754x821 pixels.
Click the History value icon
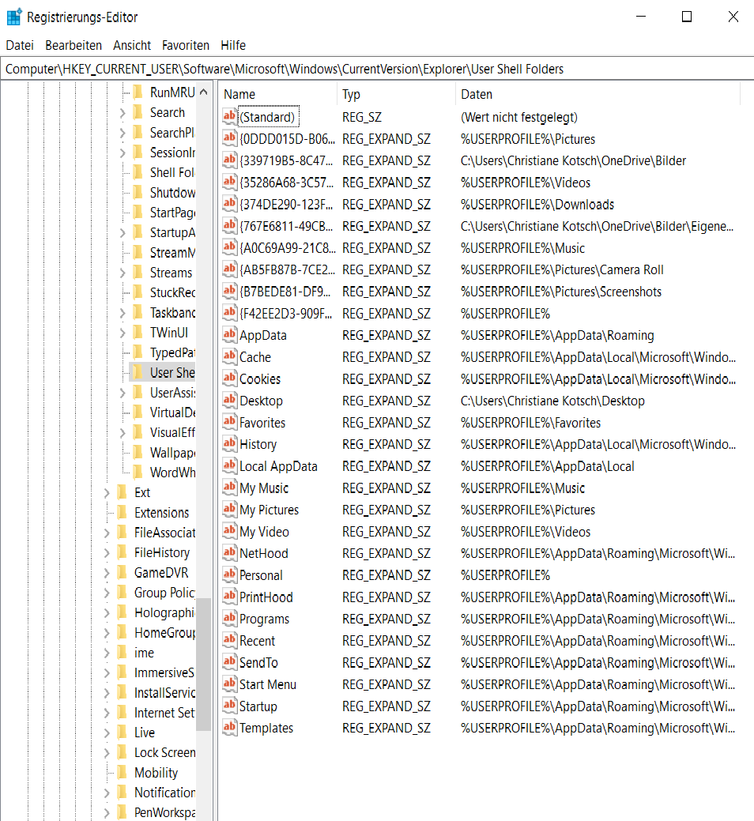[229, 443]
